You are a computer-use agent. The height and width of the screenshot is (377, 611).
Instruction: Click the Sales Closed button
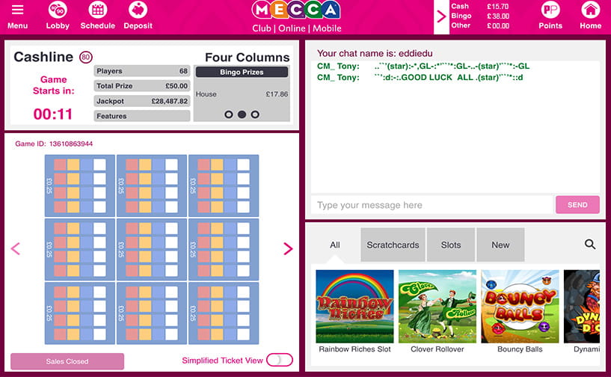coord(67,361)
